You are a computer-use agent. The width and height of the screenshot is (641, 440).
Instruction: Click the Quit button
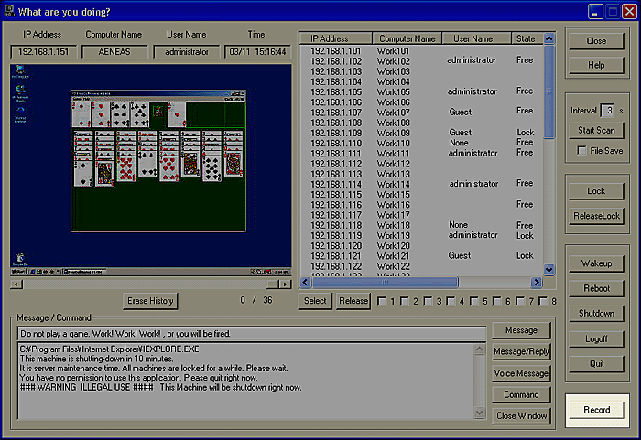(596, 363)
